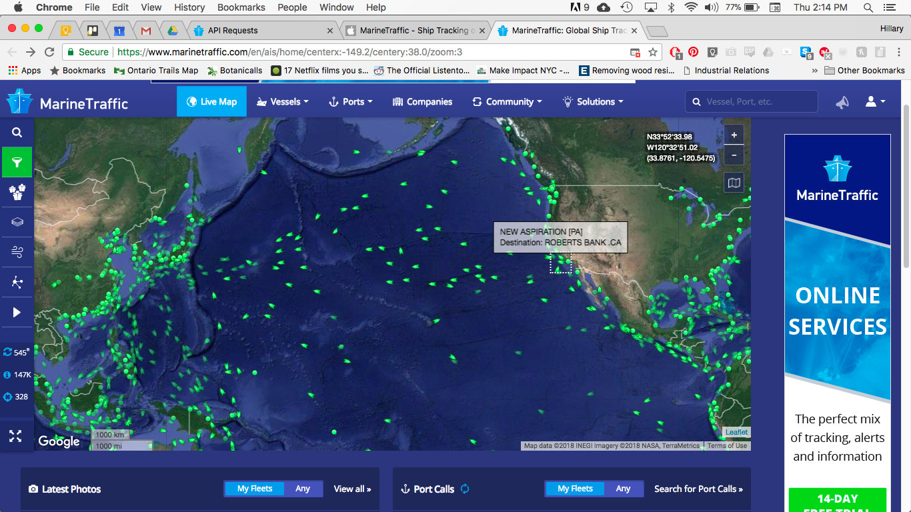The width and height of the screenshot is (911, 512).
Task: Click the 147K vessels info counter
Action: [x=17, y=375]
